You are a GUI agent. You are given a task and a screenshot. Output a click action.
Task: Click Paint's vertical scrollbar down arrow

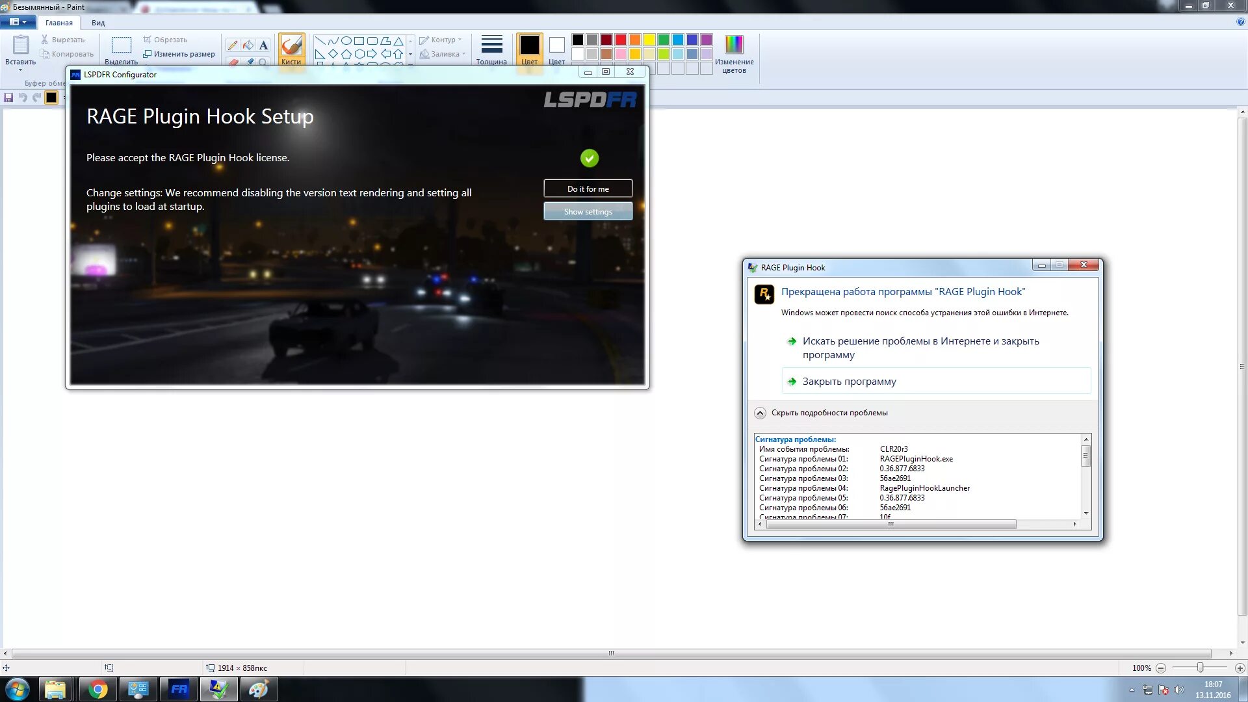pos(1242,642)
